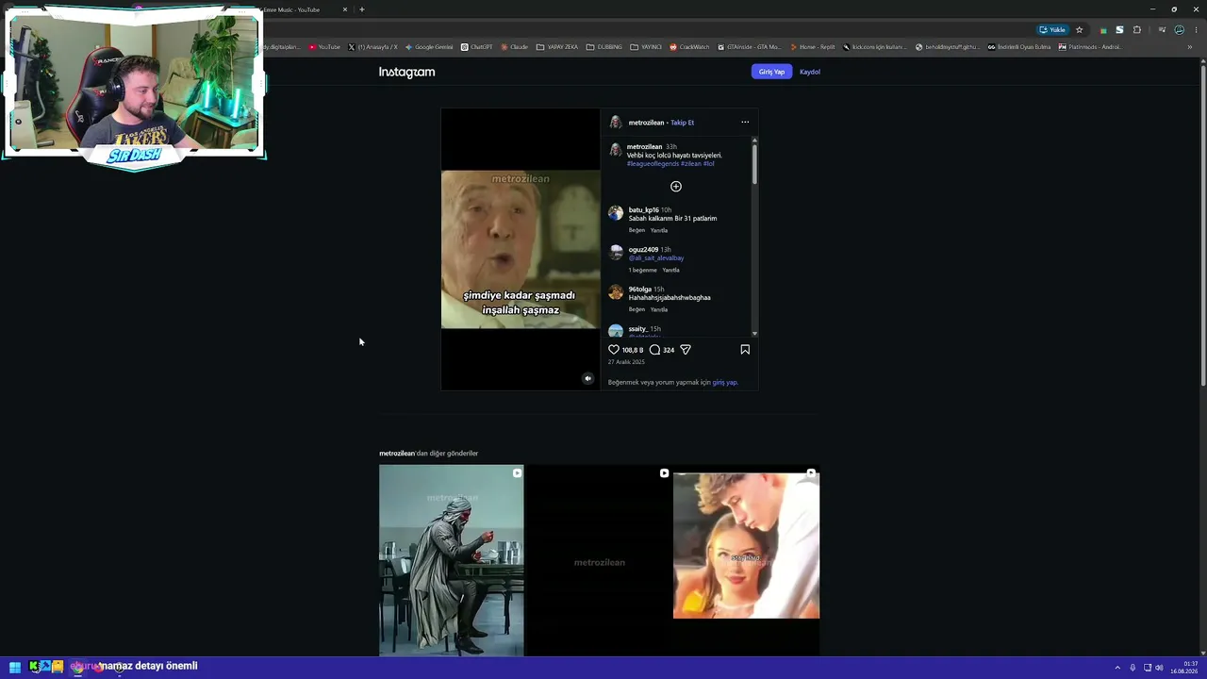
Task: Open the Windows Start menu
Action: [15, 667]
